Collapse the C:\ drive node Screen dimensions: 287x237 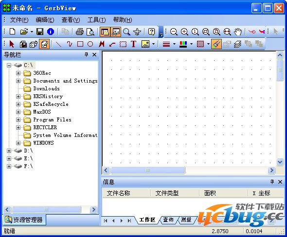pos(9,65)
